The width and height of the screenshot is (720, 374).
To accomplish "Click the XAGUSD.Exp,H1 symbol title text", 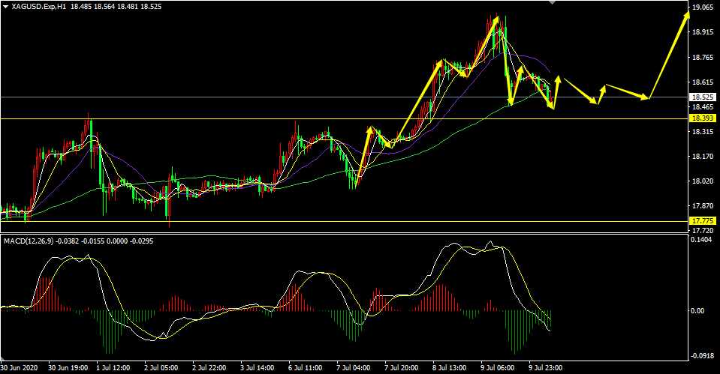I will 40,7.
